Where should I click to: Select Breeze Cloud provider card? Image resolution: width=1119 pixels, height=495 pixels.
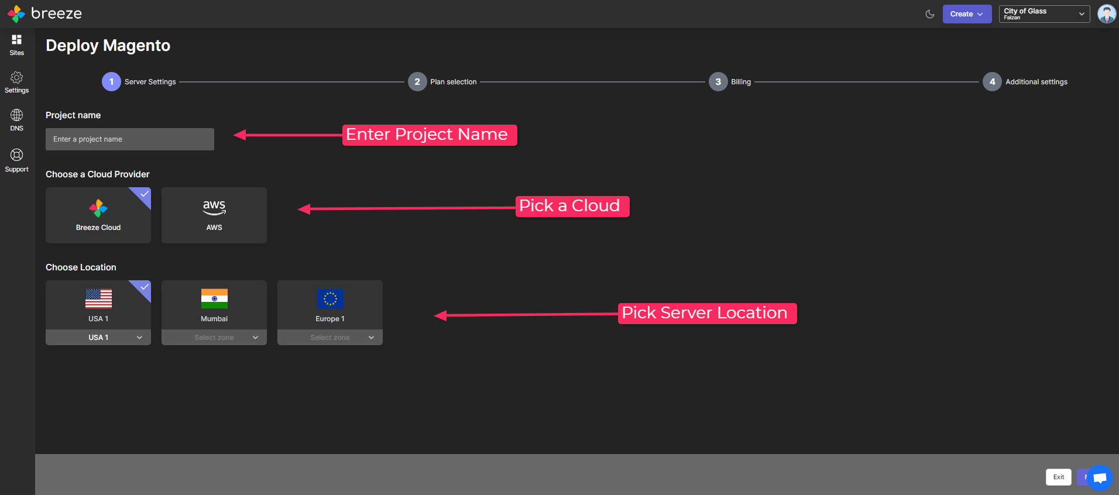[98, 215]
